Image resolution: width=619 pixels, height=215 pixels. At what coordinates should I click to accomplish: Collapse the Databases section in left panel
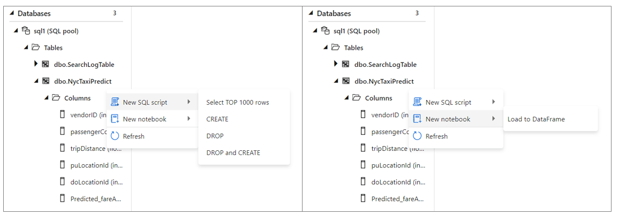point(12,13)
